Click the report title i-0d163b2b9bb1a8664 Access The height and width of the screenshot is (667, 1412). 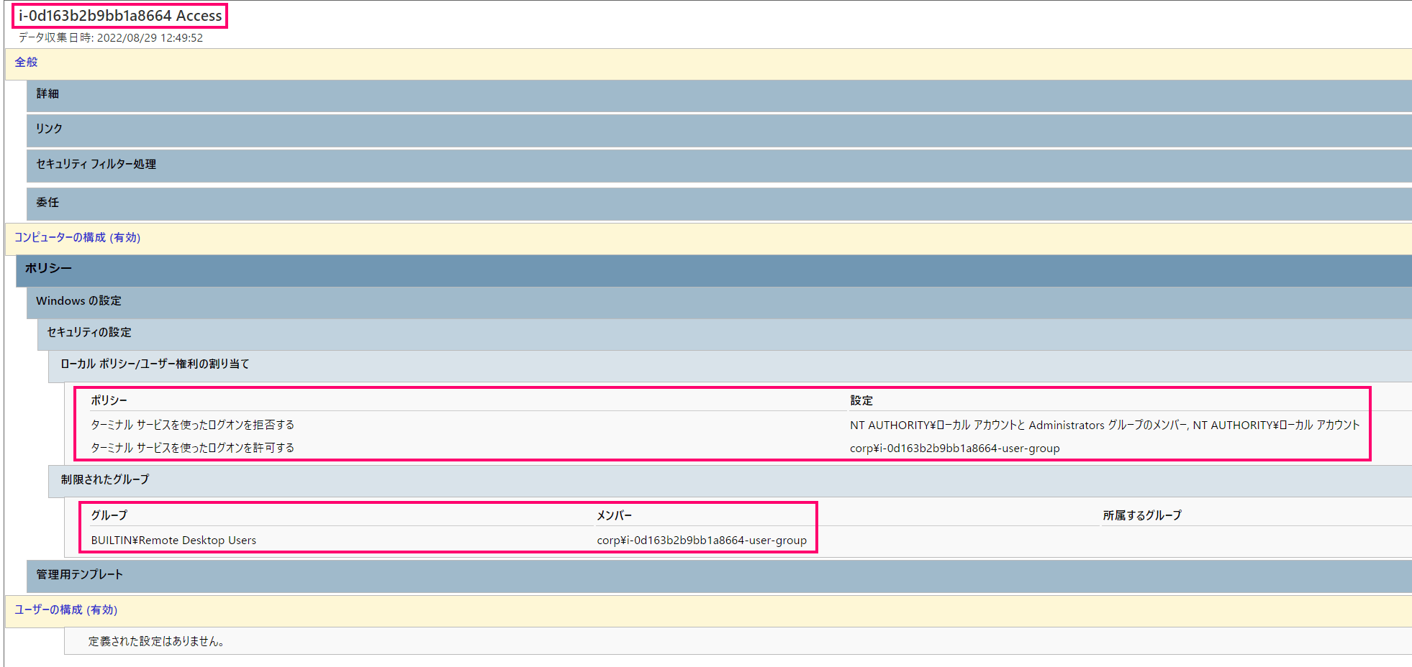coord(119,15)
